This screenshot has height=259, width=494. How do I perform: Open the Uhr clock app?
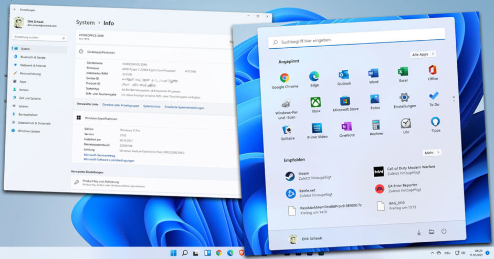(x=406, y=126)
